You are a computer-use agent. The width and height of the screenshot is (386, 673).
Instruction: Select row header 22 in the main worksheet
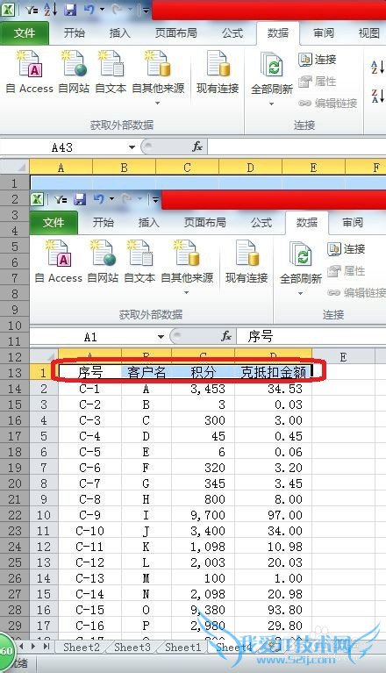tap(15, 515)
